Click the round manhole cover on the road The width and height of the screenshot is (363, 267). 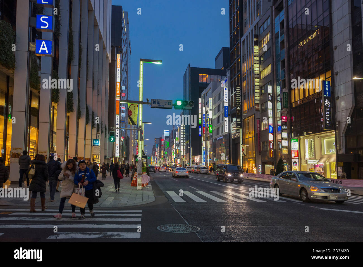178,228
